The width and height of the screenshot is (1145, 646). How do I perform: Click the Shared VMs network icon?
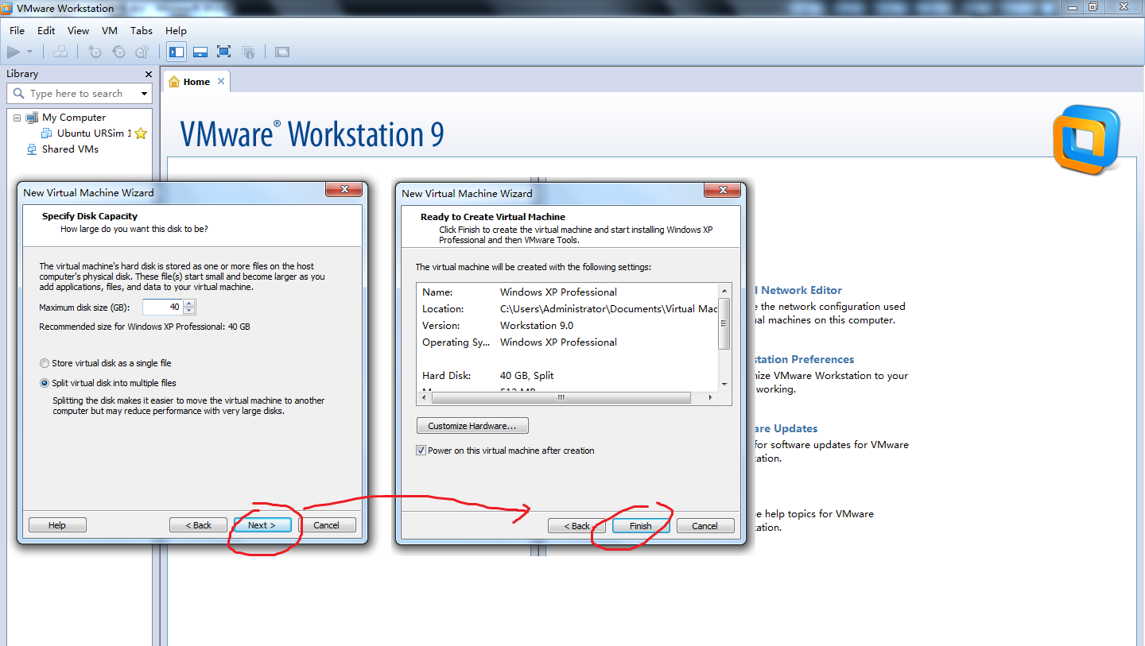tap(32, 149)
